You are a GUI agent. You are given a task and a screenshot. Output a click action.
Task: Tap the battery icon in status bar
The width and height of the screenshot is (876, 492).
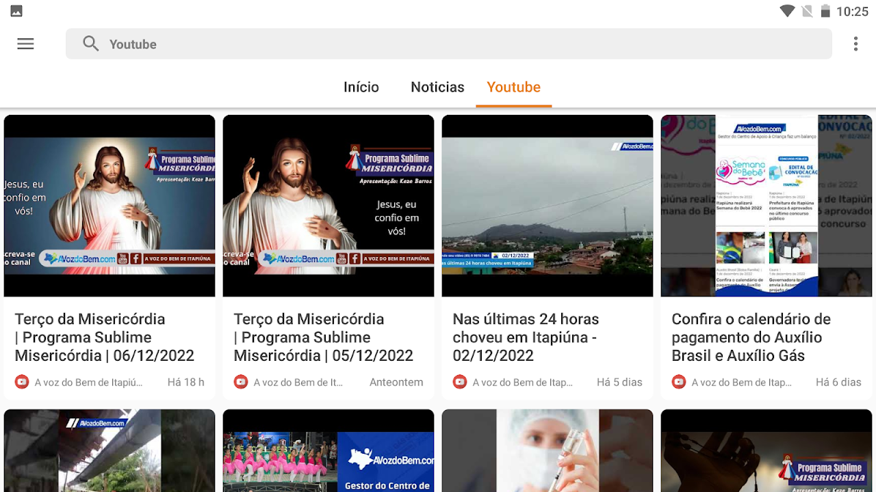tap(825, 11)
